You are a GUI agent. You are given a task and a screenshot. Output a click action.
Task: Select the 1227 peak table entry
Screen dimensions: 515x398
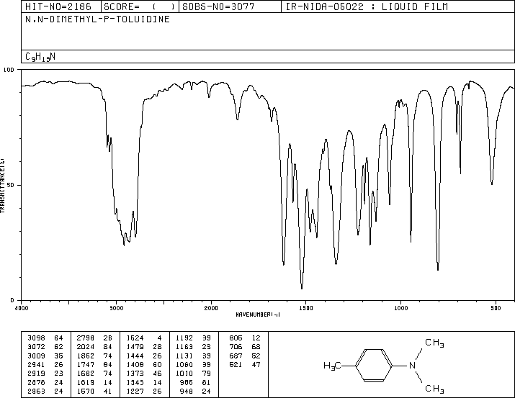tap(135, 391)
